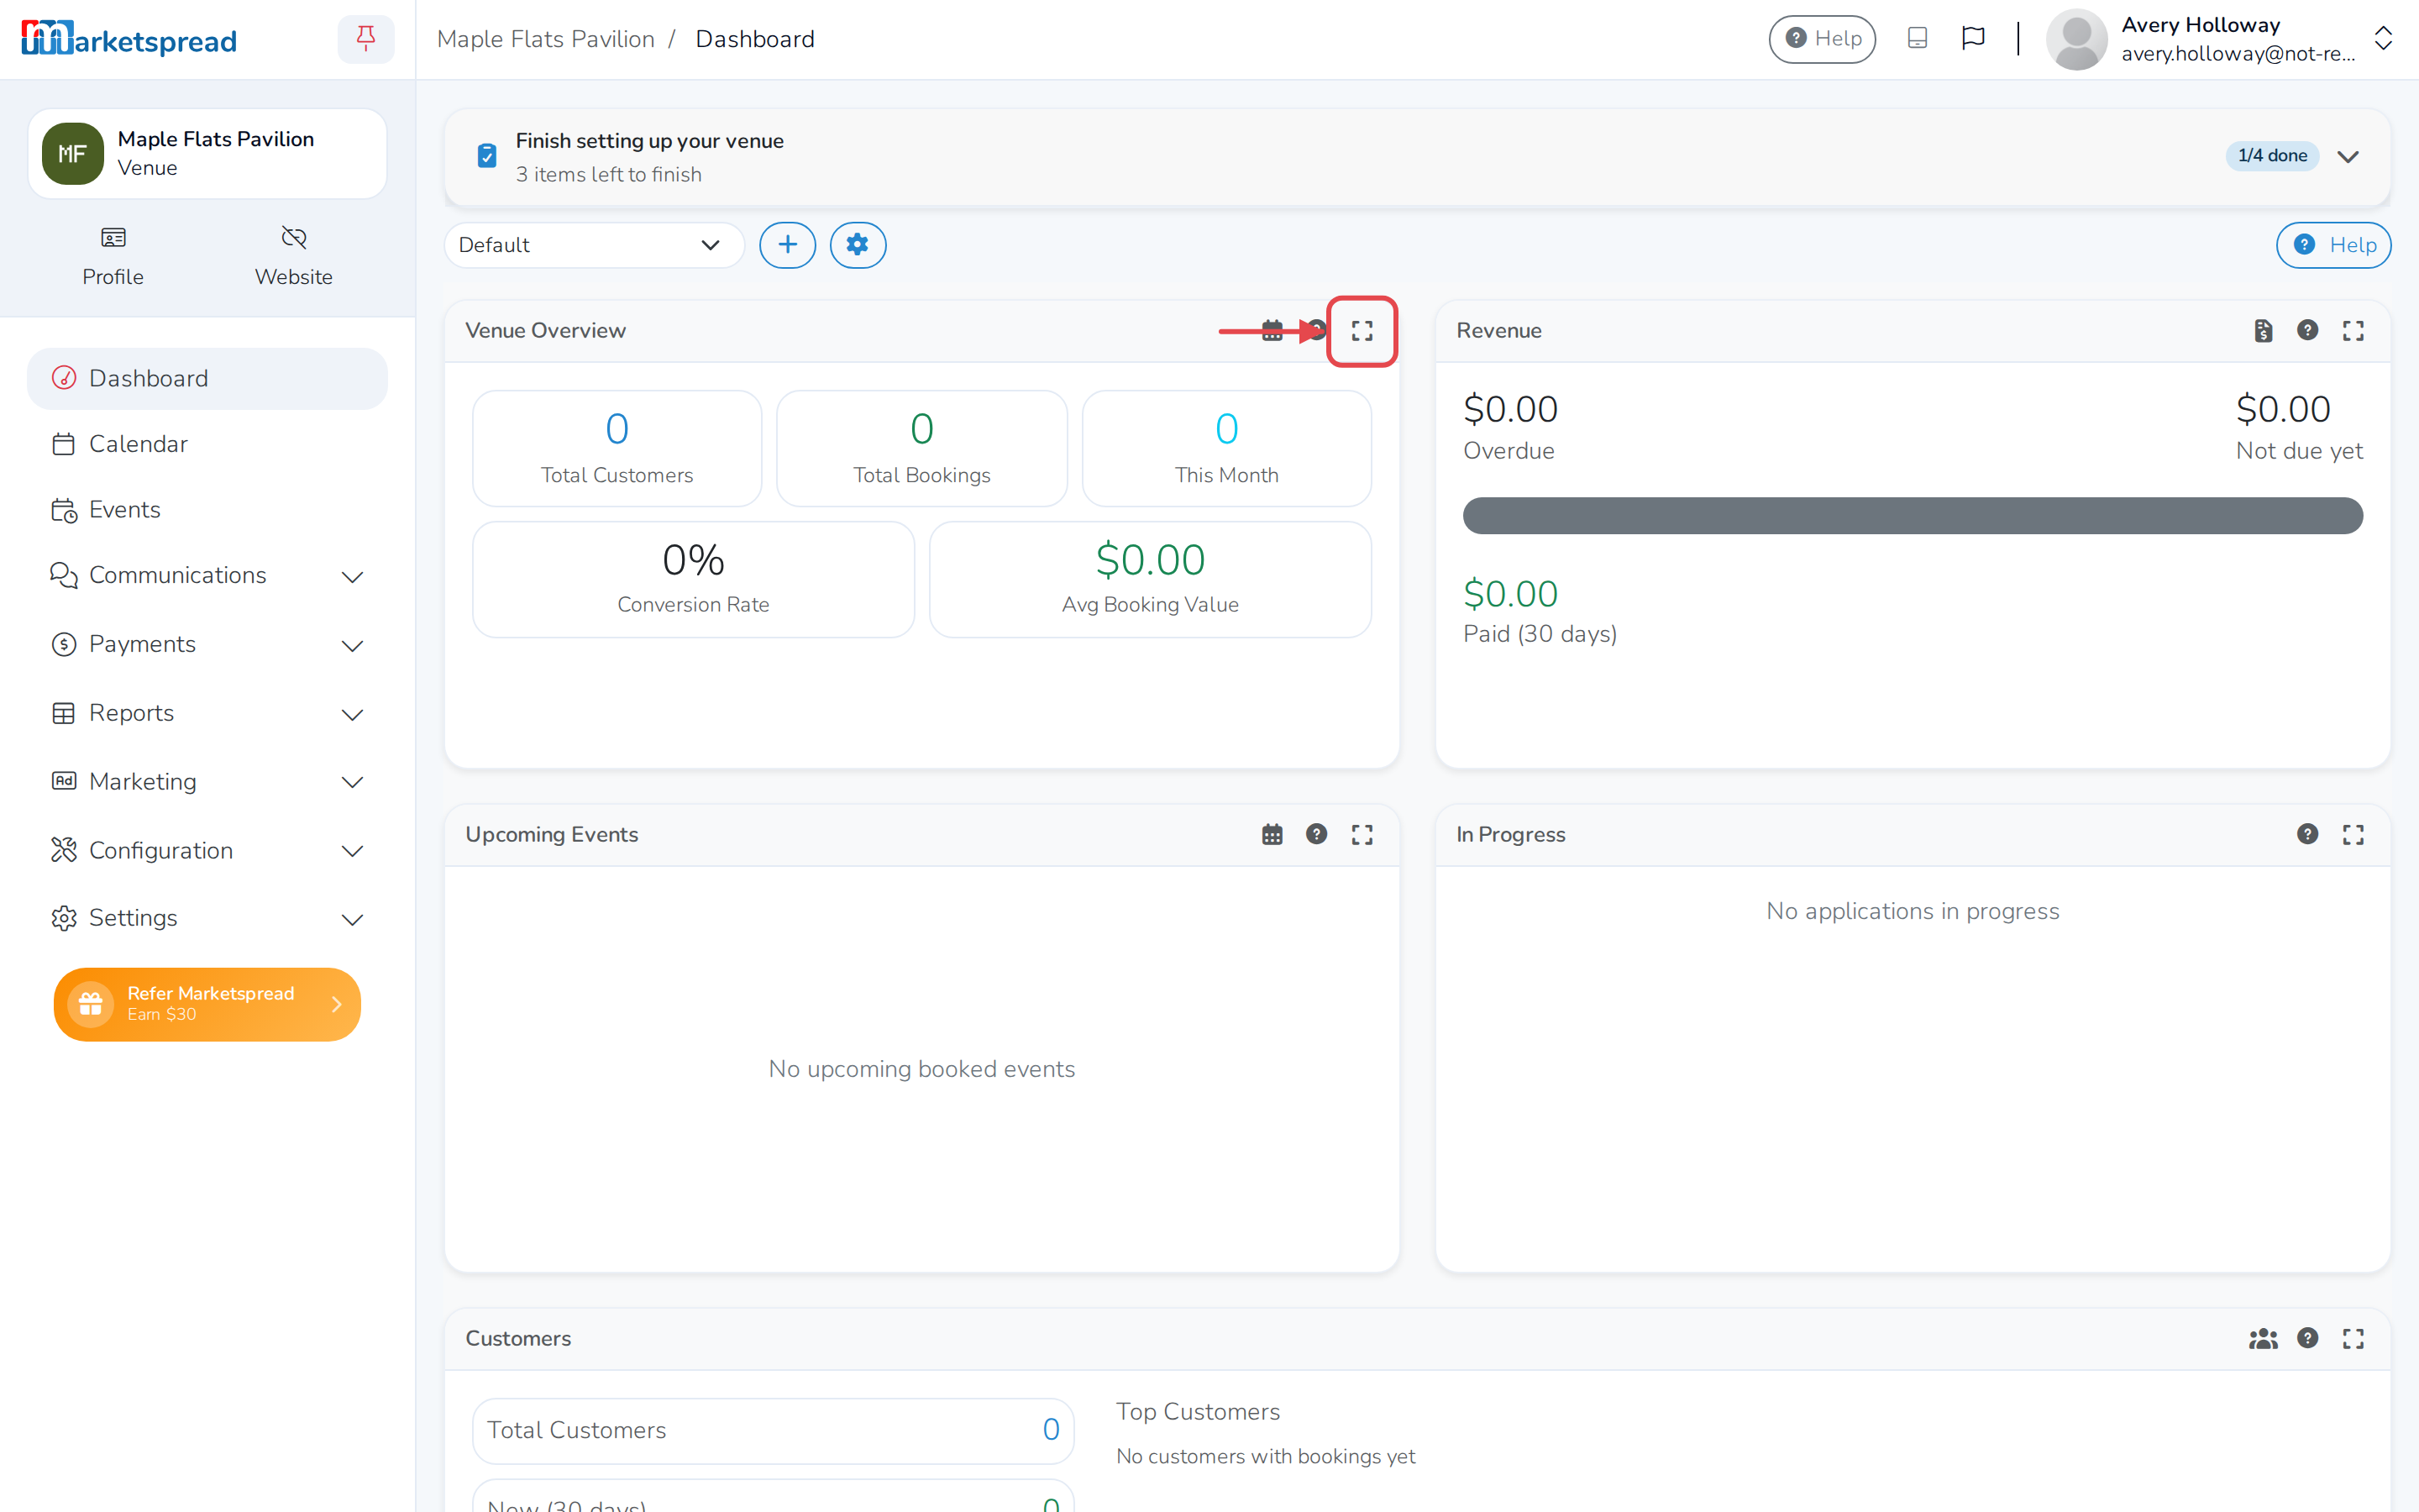Click the blue Help button by dashboard controls
The height and width of the screenshot is (1512, 2419).
click(x=2333, y=245)
